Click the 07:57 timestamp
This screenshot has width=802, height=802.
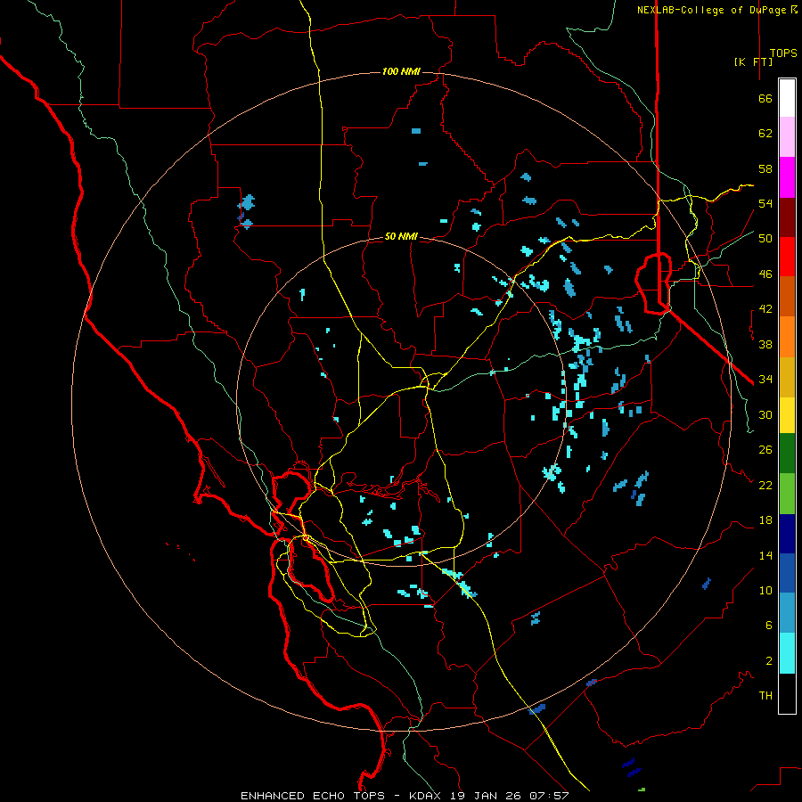pyautogui.click(x=549, y=796)
